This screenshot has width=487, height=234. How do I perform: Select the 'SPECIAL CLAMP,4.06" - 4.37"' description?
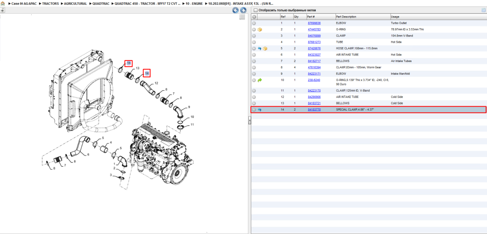pos(356,110)
